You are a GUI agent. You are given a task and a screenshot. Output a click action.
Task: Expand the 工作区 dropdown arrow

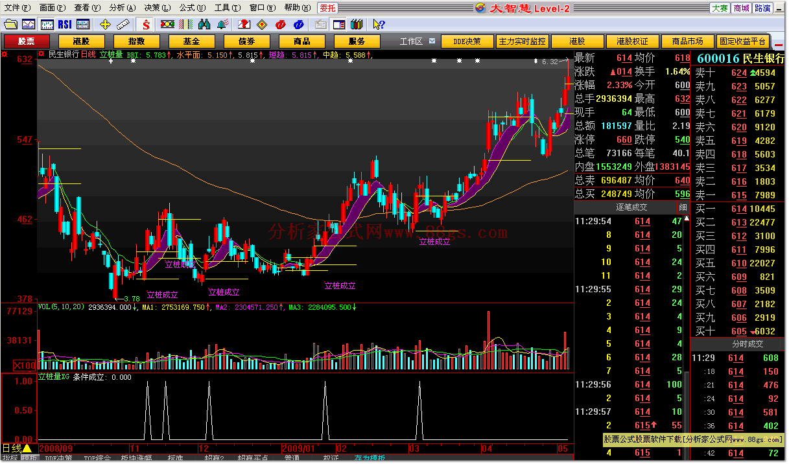tap(433, 41)
